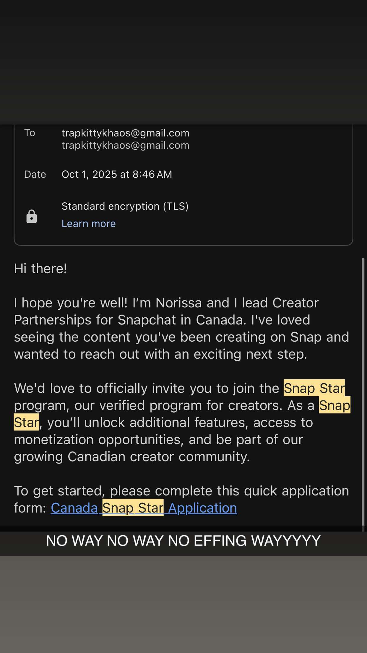Screen dimensions: 367x653
Task: Tap the highlighted "Snap" after "As a"
Action: pos(334,405)
